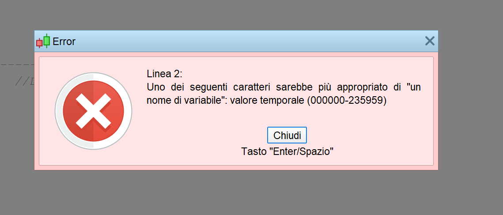
Task: Click the "Error" window title text
Action: pyautogui.click(x=64, y=41)
